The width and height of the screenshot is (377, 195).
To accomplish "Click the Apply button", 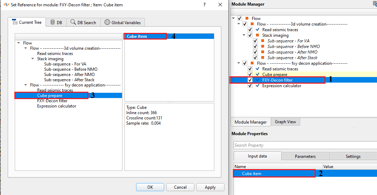I will coord(210,187).
